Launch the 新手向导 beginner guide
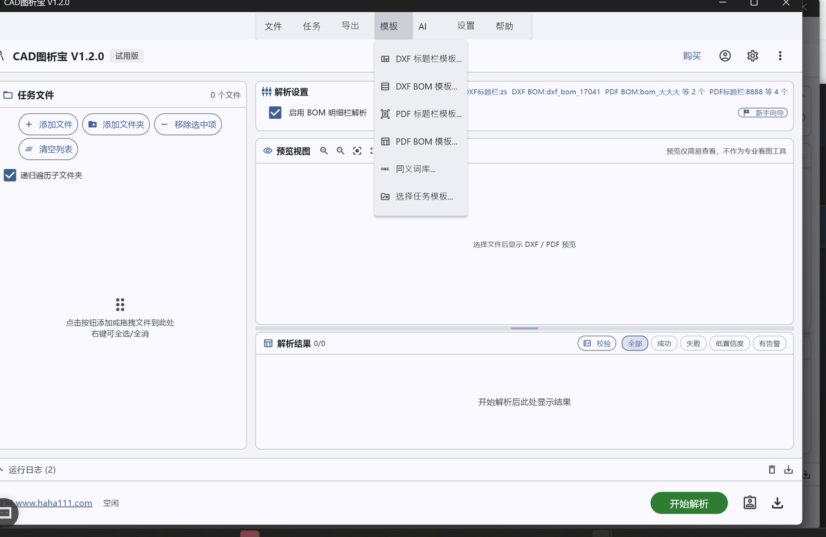 pos(763,113)
